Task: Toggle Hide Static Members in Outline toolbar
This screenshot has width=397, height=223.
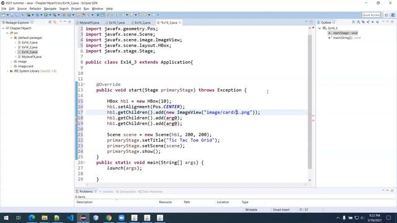Action: pos(368,22)
